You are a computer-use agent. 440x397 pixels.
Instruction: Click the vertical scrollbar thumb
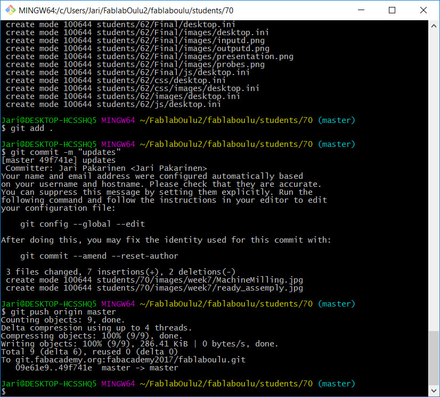pos(434,358)
